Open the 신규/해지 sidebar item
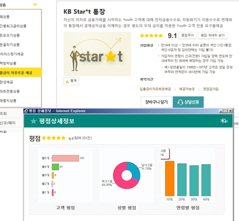The width and height of the screenshot is (239, 221). click(8, 123)
